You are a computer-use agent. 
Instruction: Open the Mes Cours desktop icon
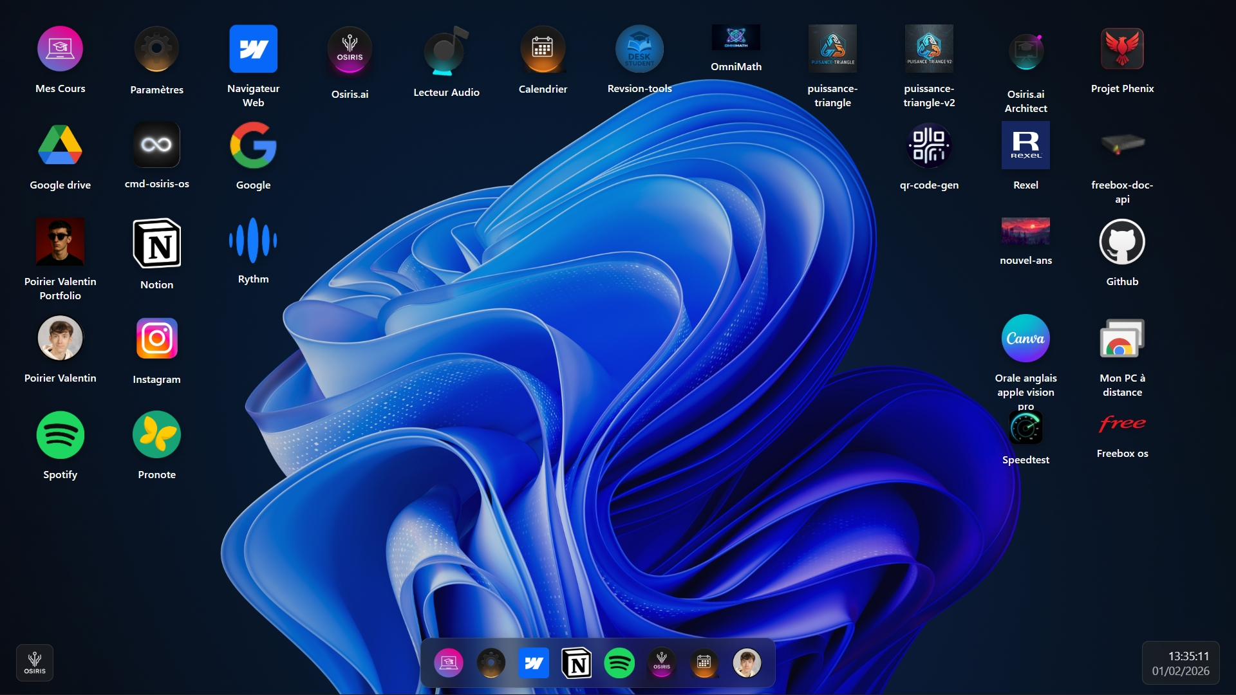(60, 49)
